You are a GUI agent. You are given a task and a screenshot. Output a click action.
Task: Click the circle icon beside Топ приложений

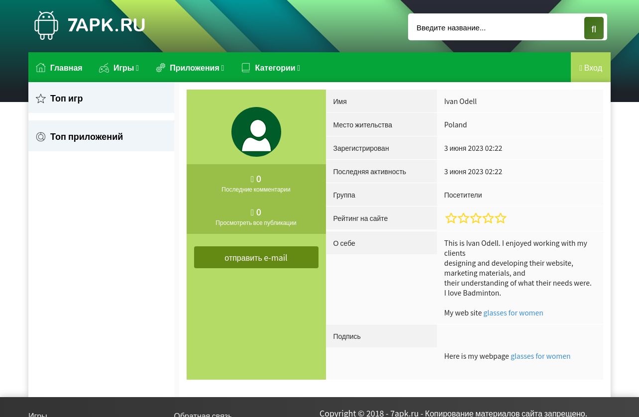(x=41, y=137)
